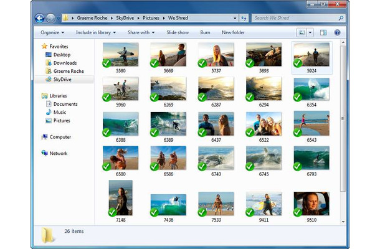The width and height of the screenshot is (380, 249).
Task: Select photo thumbnail 6793
Action: (x=311, y=158)
